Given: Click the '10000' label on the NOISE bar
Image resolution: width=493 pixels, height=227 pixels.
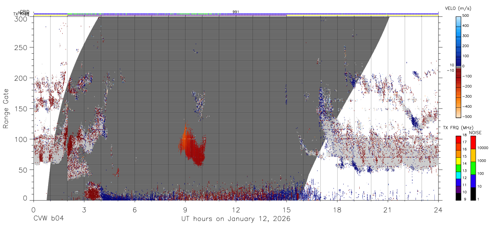Looking at the screenshot, I should point(482,148).
